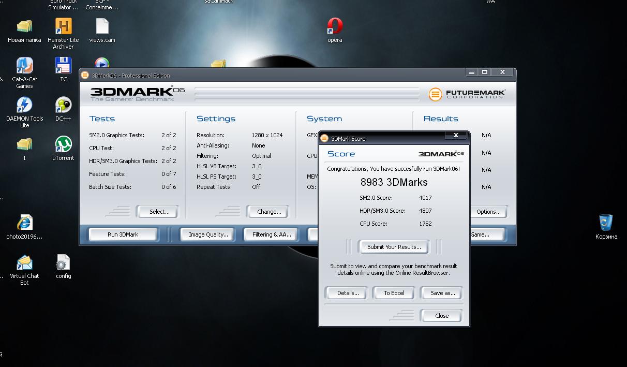Screen dimensions: 627x367
Task: Launch DAEMON Tools Lite icon
Action: (x=24, y=105)
